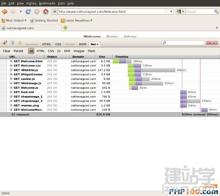Focus the Firebug search field

[x=183, y=43]
